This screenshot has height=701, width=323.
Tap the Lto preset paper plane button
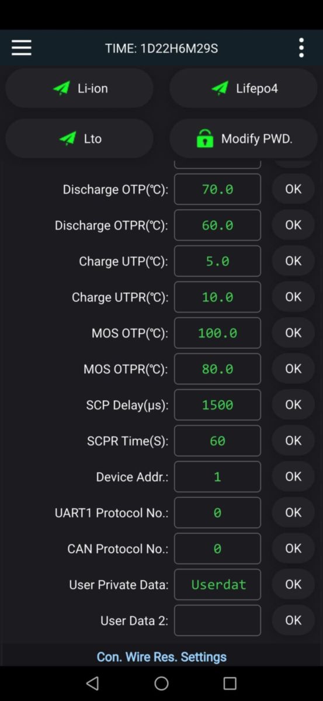(x=79, y=138)
